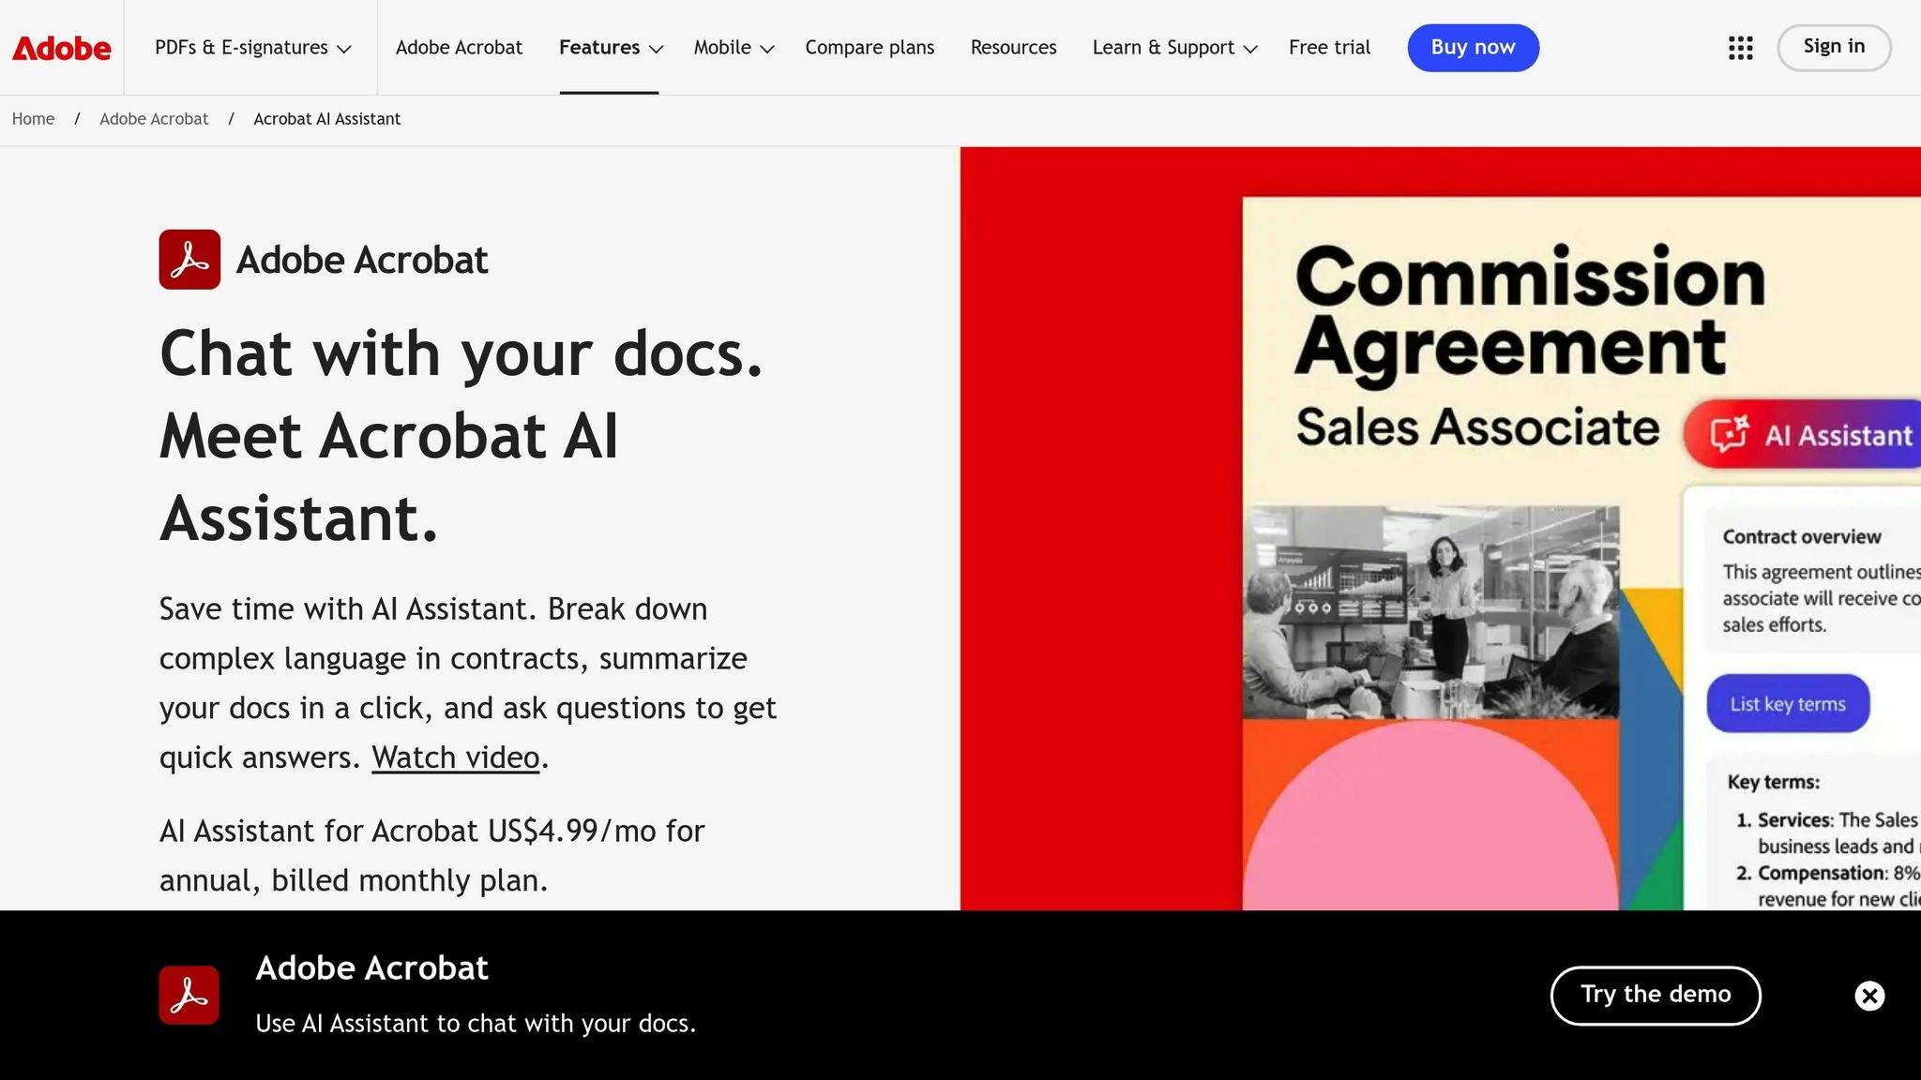Screen dimensions: 1921x1080
Task: Expand the Features menu
Action: pyautogui.click(x=610, y=48)
